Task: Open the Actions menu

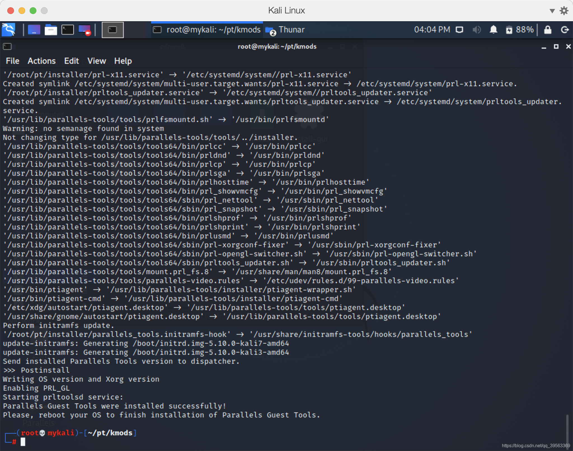Action: (x=42, y=61)
